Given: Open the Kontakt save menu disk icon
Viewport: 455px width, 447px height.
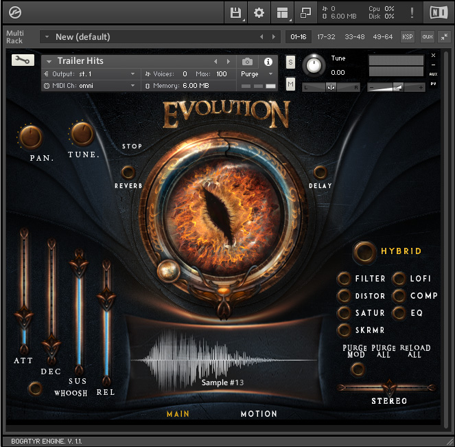Looking at the screenshot, I should coord(235,13).
